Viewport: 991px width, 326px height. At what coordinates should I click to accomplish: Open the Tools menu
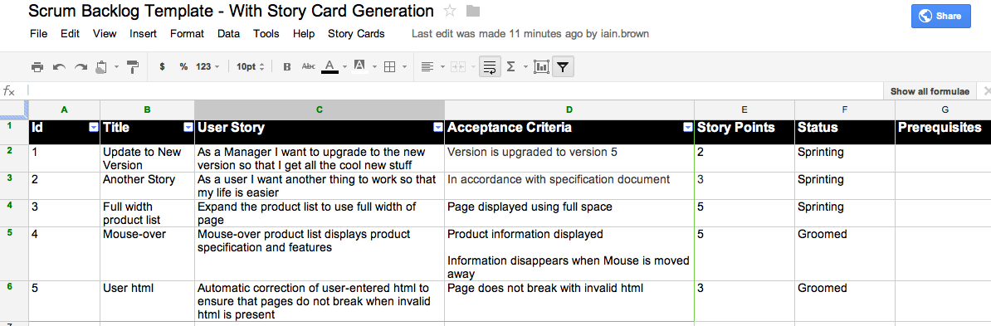pos(266,34)
